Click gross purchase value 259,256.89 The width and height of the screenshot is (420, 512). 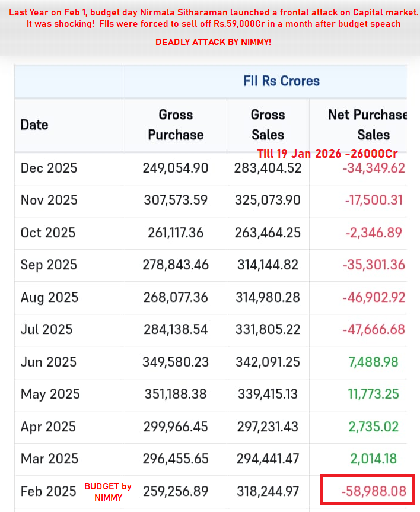coord(176,491)
